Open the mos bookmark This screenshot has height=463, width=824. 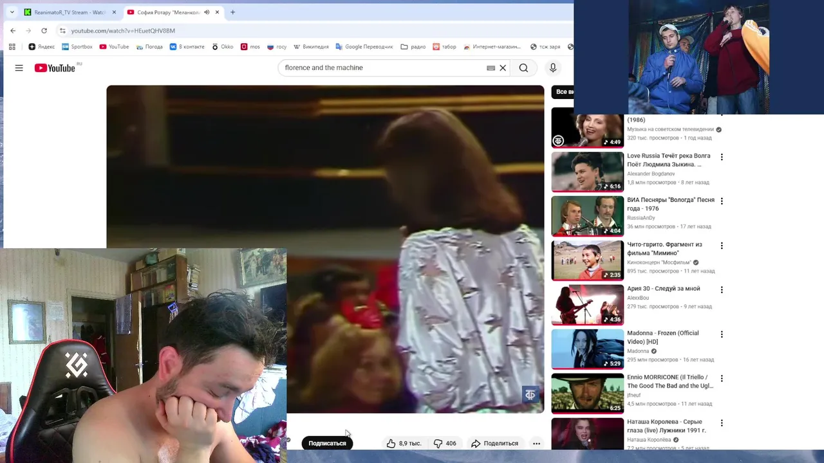250,46
